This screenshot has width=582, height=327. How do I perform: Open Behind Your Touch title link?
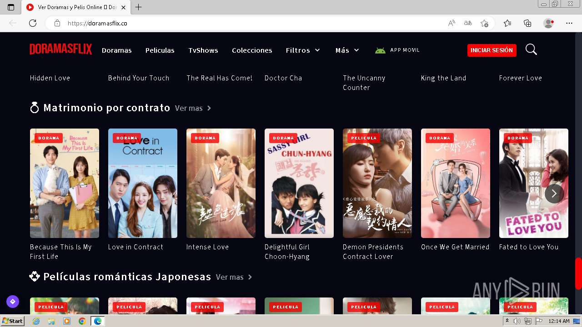click(139, 78)
